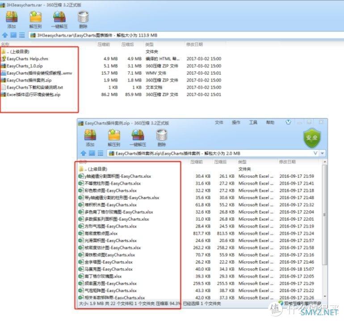Sort by the 压缩前 column in the rar window

(104, 45)
